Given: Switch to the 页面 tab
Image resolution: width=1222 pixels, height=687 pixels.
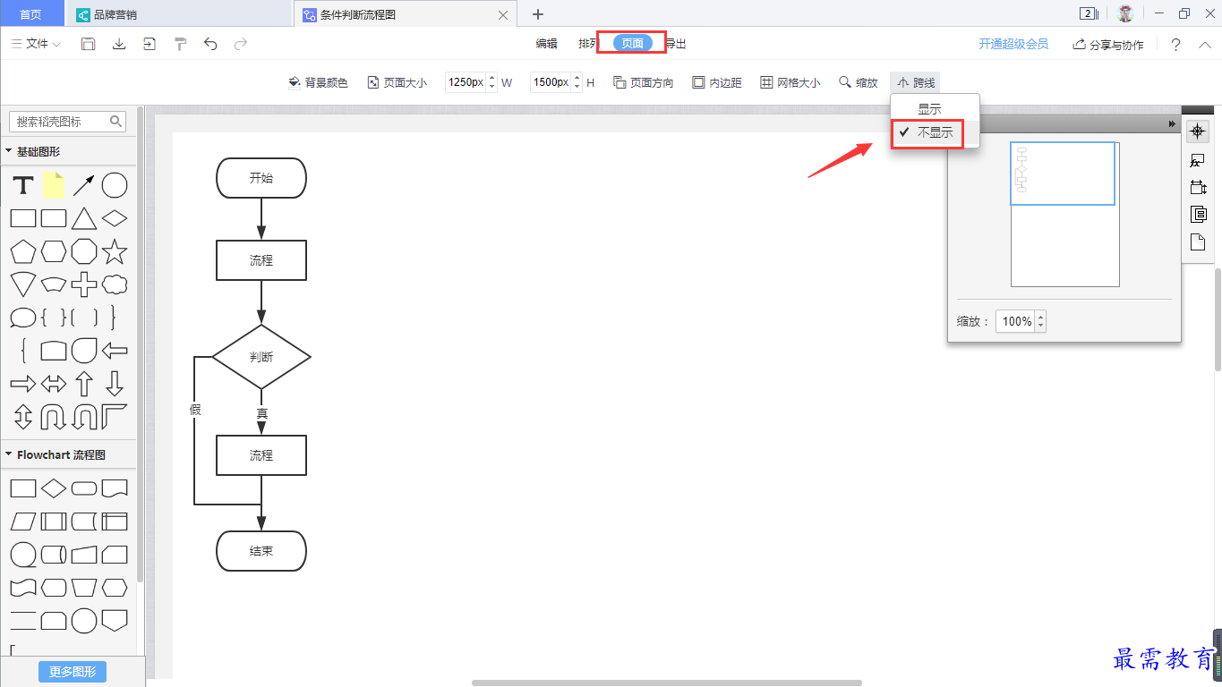Looking at the screenshot, I should [632, 43].
